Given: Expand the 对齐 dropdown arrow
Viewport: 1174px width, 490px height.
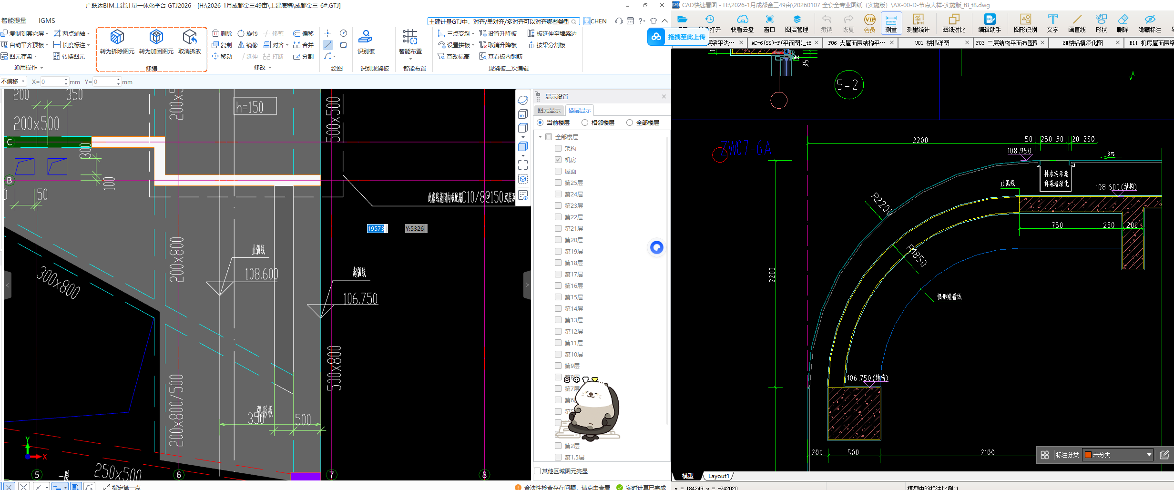Looking at the screenshot, I should coord(287,45).
